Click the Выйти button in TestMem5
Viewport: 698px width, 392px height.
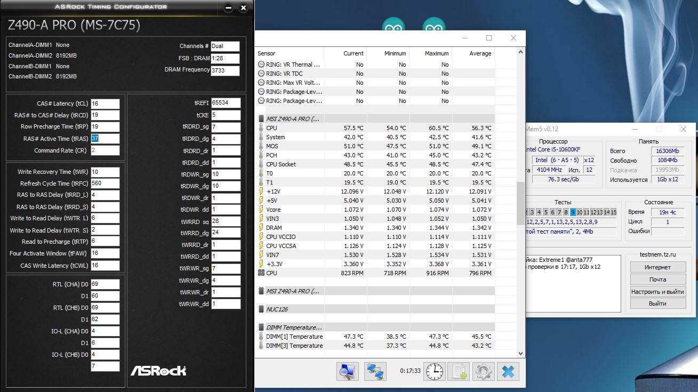[x=657, y=303]
